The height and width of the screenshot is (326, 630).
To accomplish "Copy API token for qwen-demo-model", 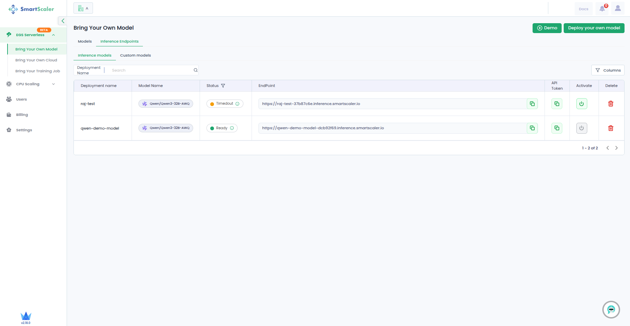I will [x=557, y=128].
